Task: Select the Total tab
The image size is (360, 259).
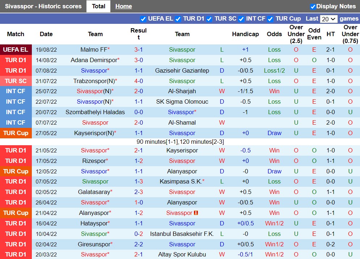Action: click(98, 6)
